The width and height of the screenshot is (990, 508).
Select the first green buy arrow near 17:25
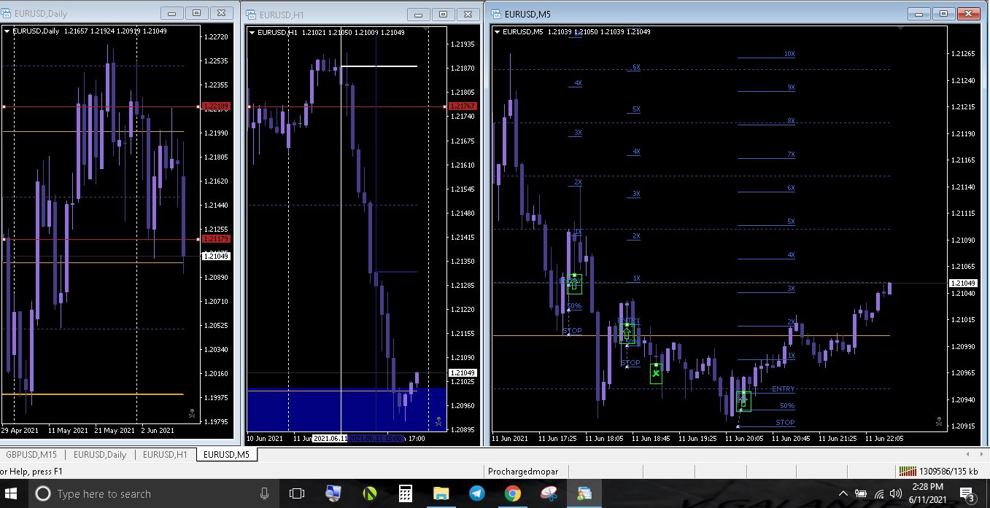pyautogui.click(x=575, y=284)
